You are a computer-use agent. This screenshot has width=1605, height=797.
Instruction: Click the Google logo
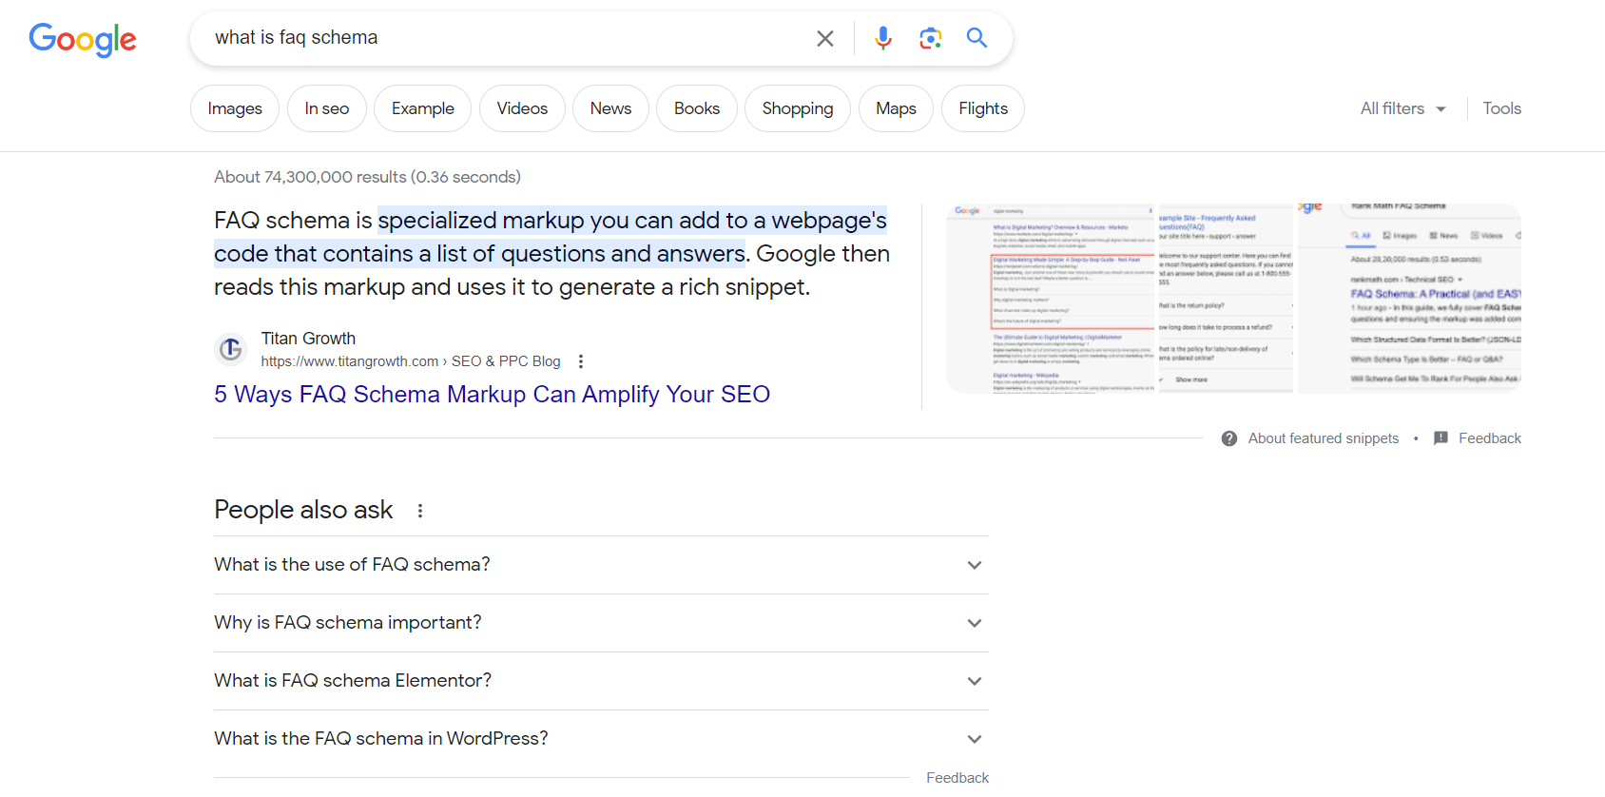click(x=83, y=40)
